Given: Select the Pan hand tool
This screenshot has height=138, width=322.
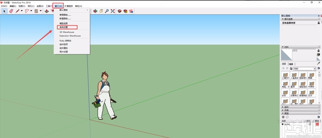Looking at the screenshot, I should [101, 11].
